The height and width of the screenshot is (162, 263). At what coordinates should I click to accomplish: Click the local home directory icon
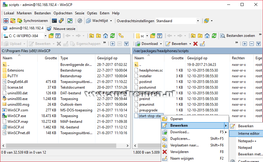pos(105,36)
